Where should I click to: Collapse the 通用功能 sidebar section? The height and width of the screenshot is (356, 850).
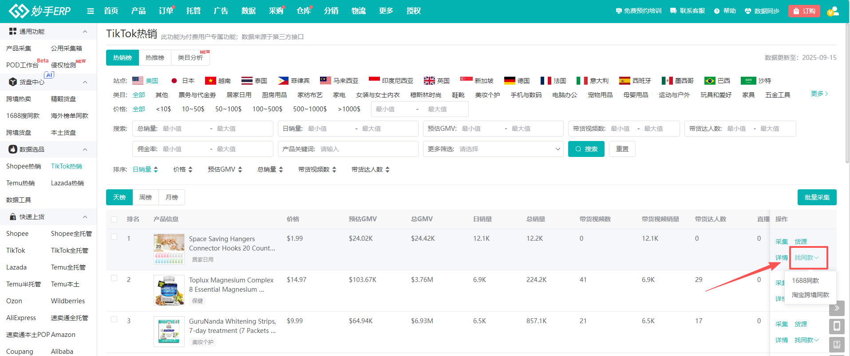(85, 31)
